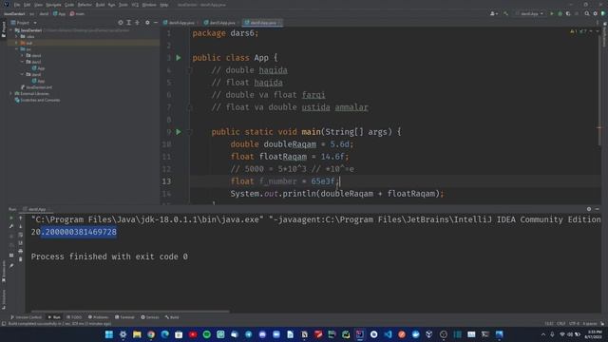Hide the Run tool window
The height and width of the screenshot is (342, 608).
pyautogui.click(x=598, y=209)
